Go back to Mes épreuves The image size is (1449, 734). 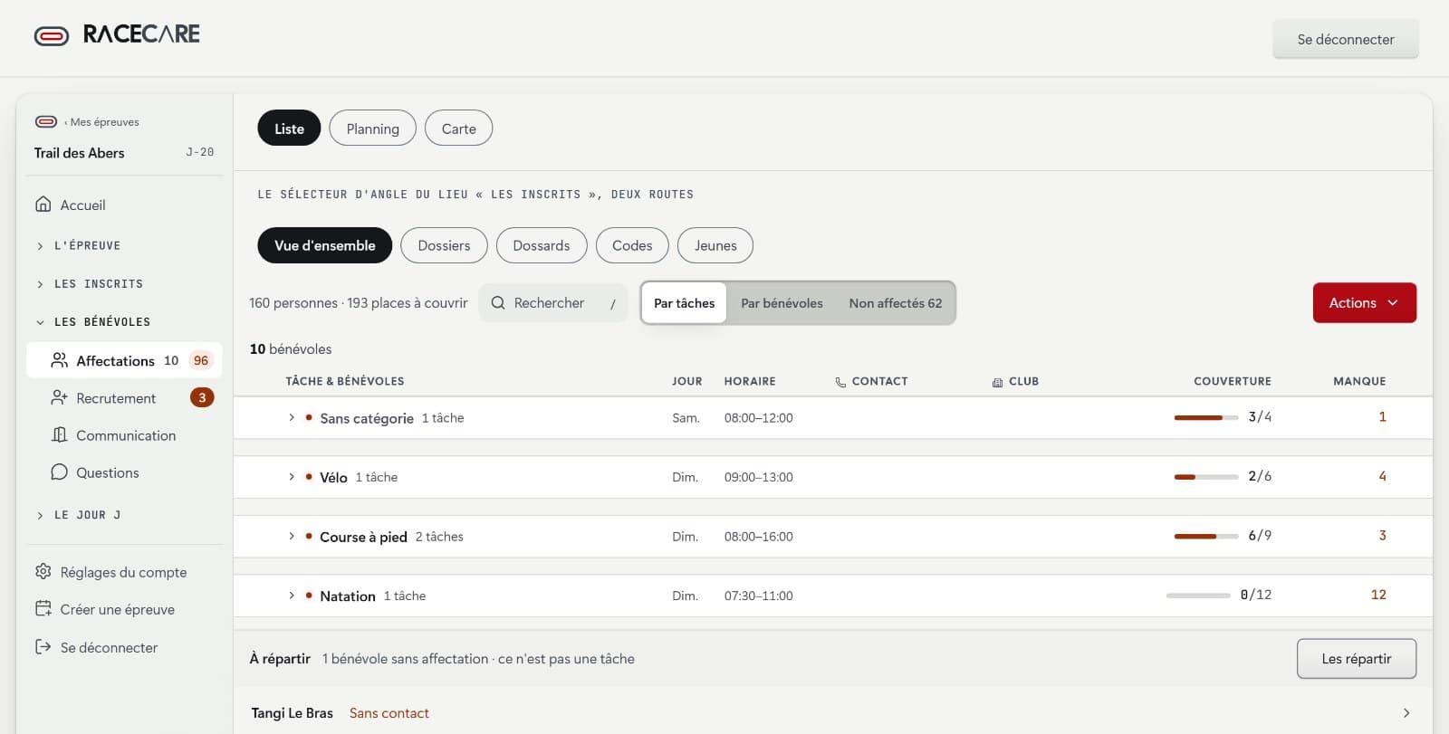pyautogui.click(x=102, y=122)
